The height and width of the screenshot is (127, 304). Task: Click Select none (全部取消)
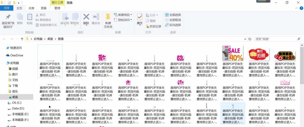click(173, 20)
